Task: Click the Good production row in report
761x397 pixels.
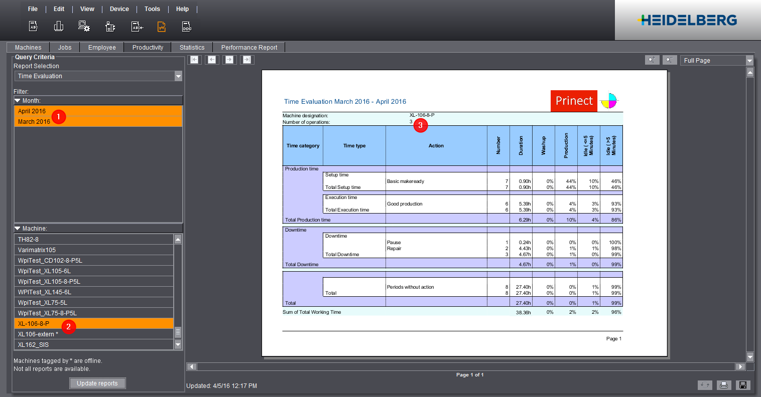Action: click(453, 204)
